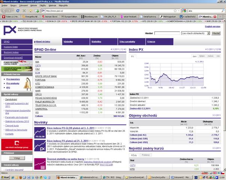Click the pink statistics news thumbnail
226x180 pixels.
(40, 164)
